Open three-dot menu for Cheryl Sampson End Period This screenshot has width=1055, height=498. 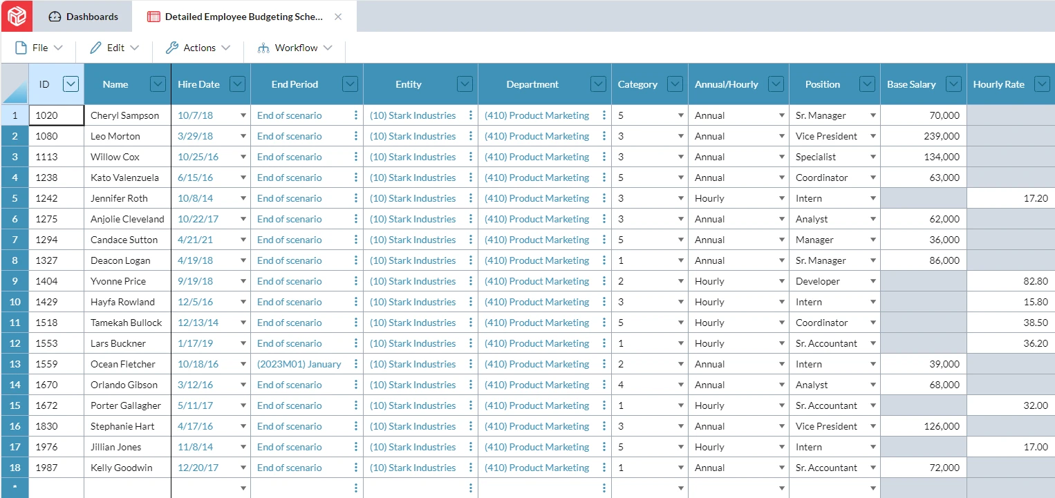click(x=356, y=115)
